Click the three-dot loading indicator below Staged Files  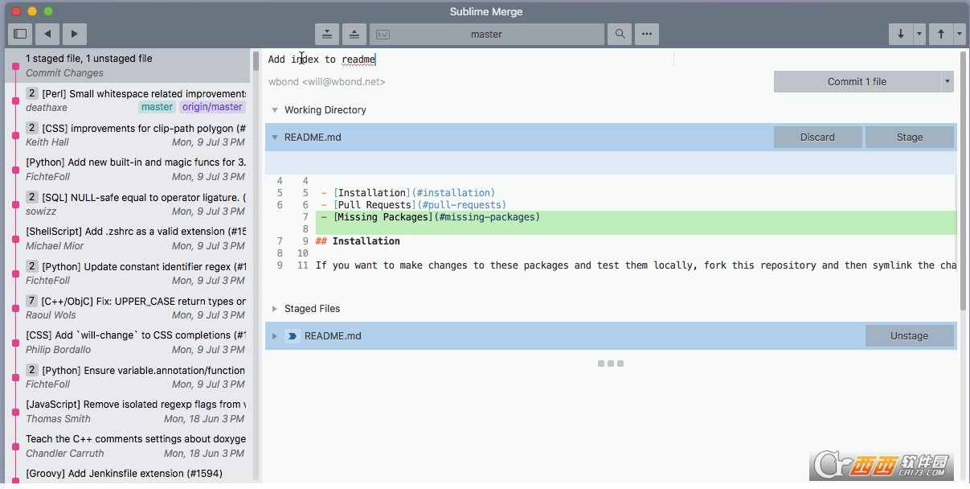pyautogui.click(x=611, y=364)
